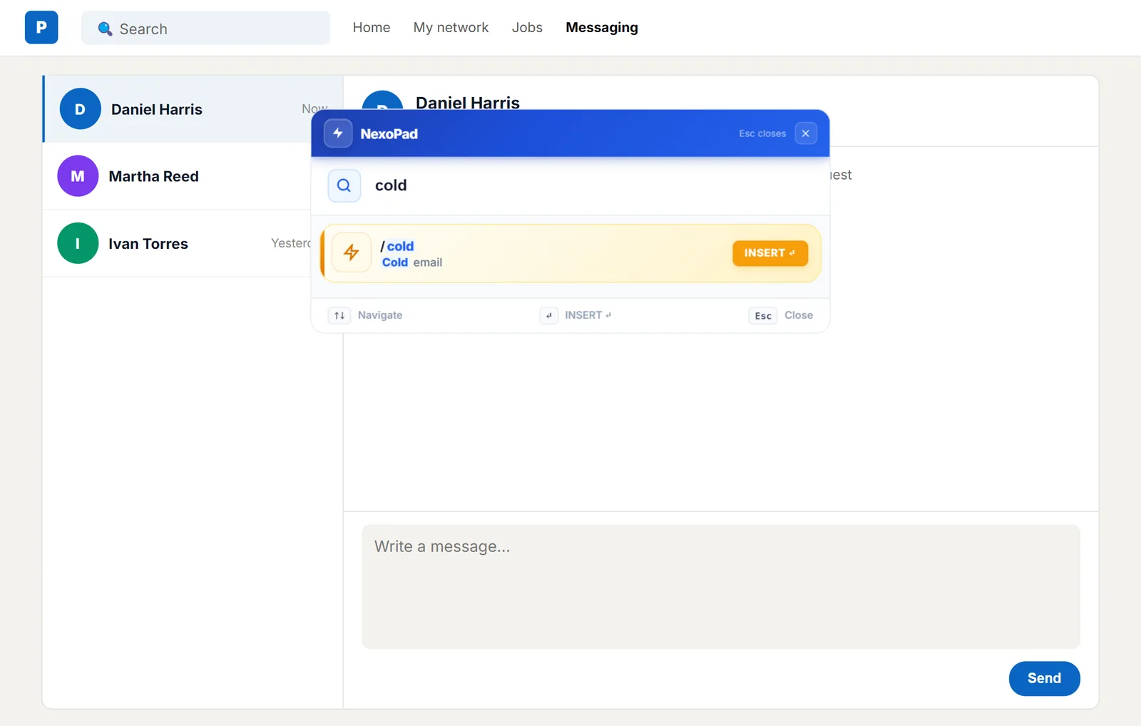Click the orange lightning icon of /cold snippet
The width and height of the screenshot is (1141, 726).
click(x=352, y=252)
